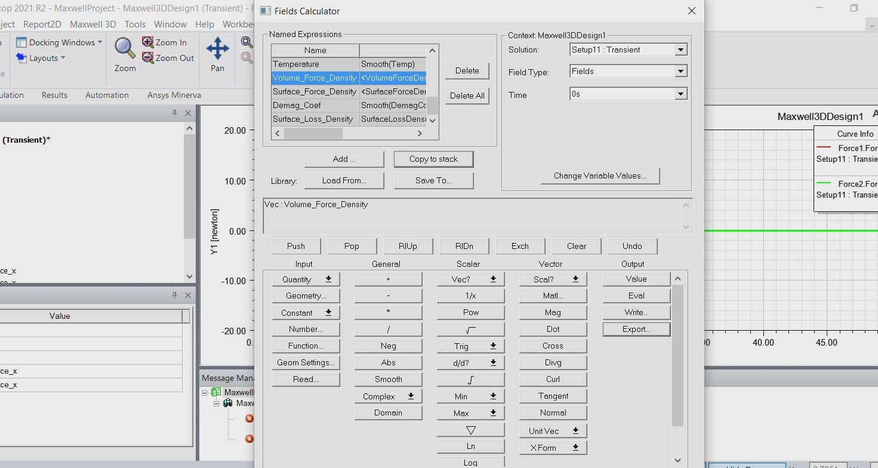This screenshot has height=468, width=878.
Task: Open the Solution dropdown list
Action: point(681,50)
